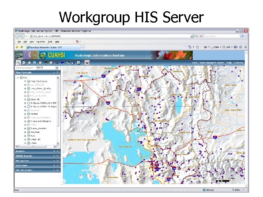
Task: Click the double-arrow icon on Overview panel
Action: [x=58, y=165]
